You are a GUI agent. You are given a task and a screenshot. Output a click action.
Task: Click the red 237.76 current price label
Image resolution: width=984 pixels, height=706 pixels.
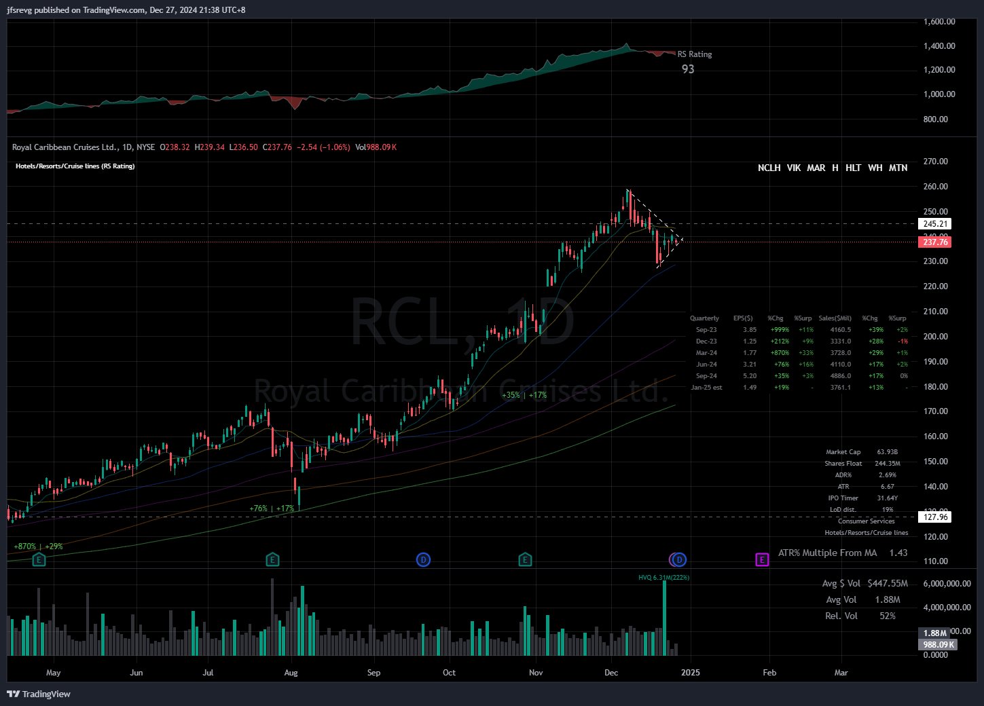pos(935,242)
